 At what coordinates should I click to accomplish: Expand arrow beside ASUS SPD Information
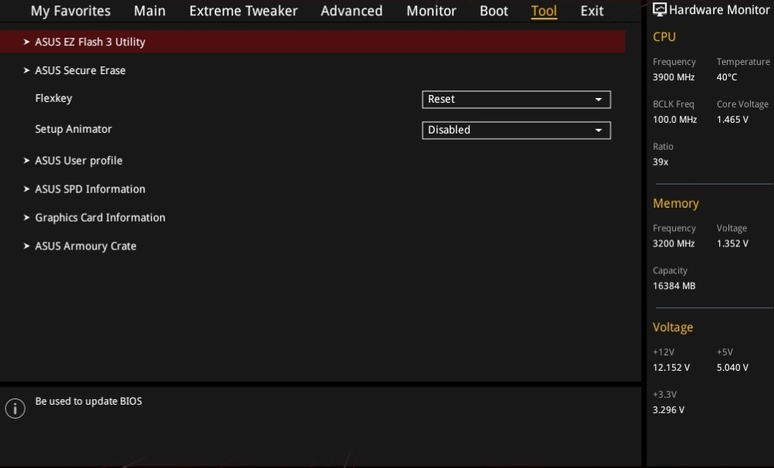[x=27, y=189]
